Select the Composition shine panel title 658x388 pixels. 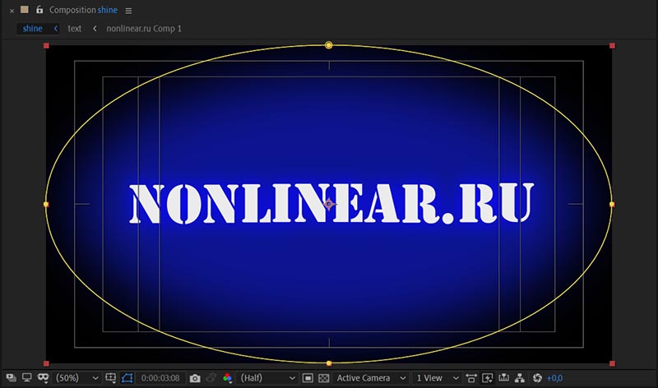(83, 10)
